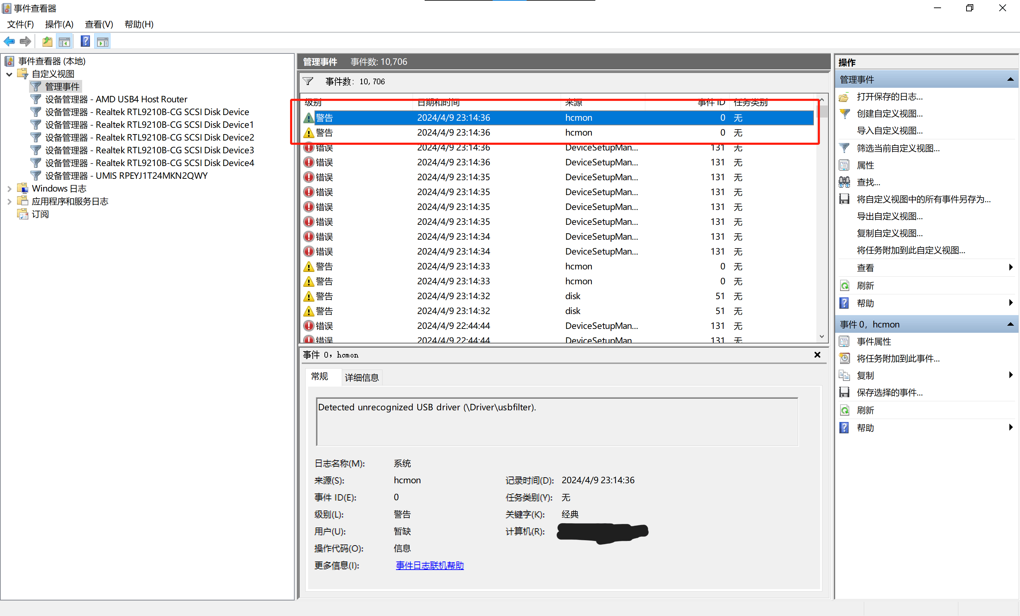The height and width of the screenshot is (616, 1020).
Task: Collapse the 管理事件 actions section header
Action: pos(1010,79)
